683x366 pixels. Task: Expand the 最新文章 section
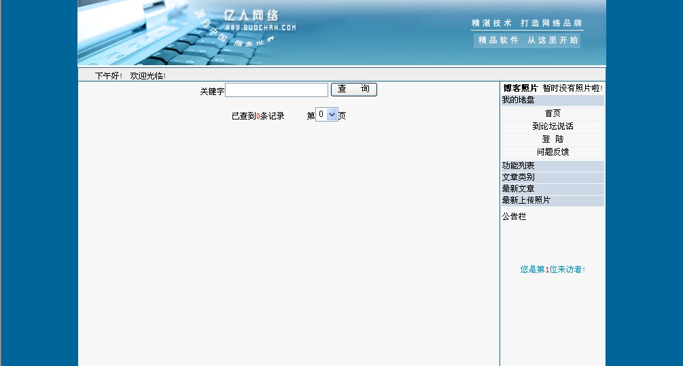(x=519, y=189)
